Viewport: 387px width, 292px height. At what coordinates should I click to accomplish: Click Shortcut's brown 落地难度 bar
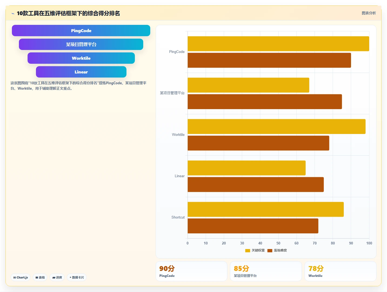click(x=253, y=226)
